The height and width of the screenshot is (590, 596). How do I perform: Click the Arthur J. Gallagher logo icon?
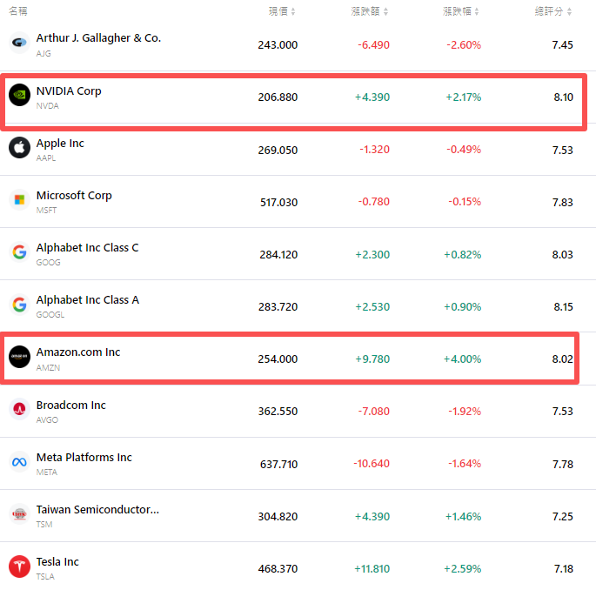pos(19,43)
